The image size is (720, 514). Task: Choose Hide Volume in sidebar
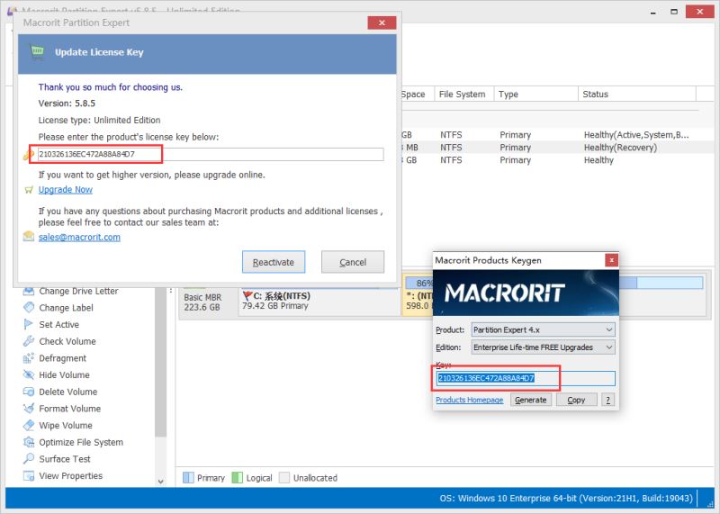click(x=64, y=374)
